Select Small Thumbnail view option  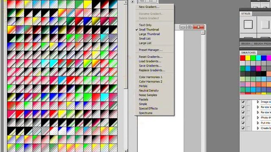(x=149, y=30)
